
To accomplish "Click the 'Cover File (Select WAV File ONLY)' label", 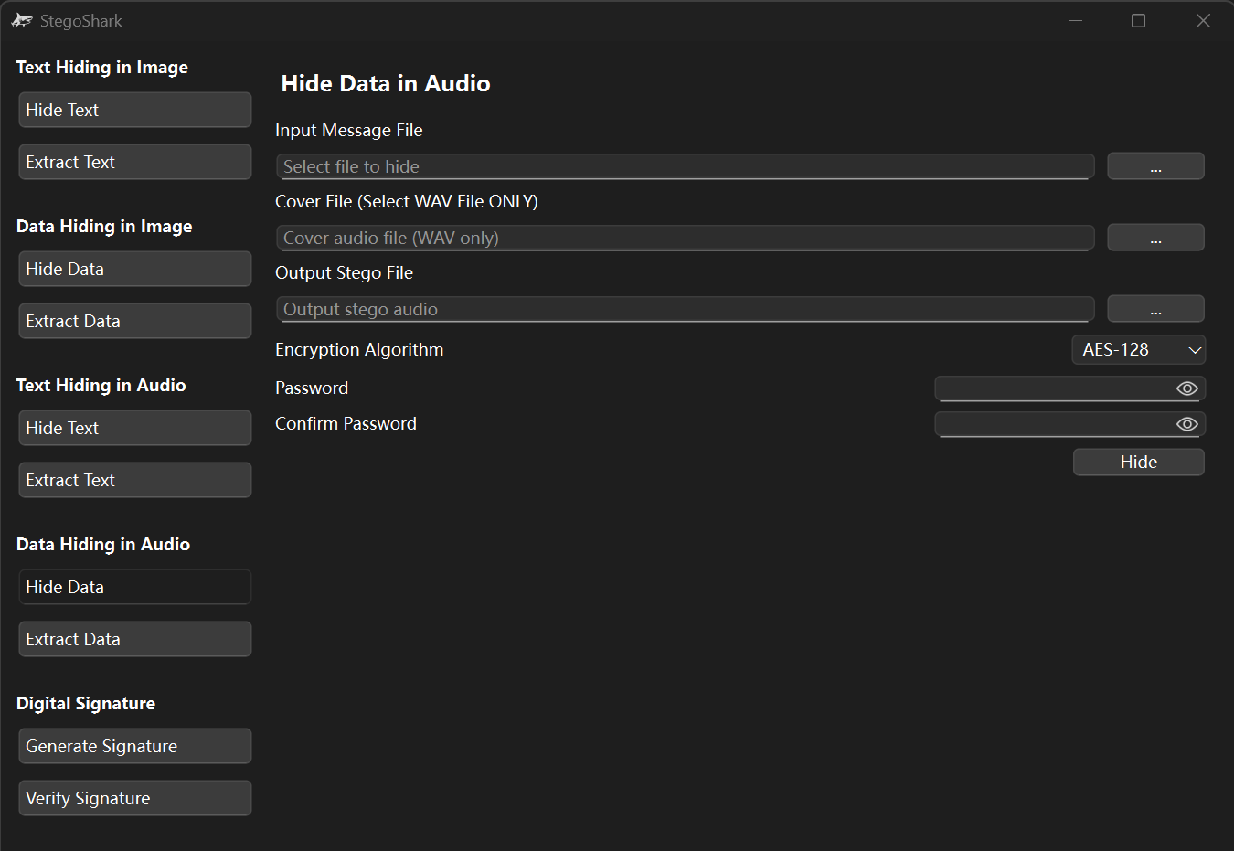I will click(407, 201).
